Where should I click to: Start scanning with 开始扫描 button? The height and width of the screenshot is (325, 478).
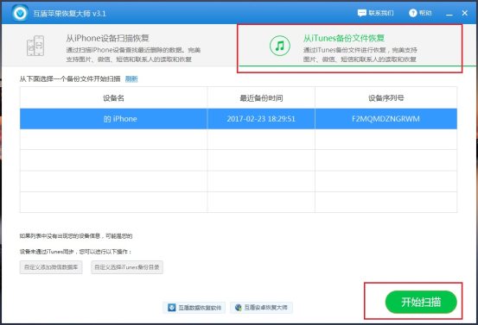click(421, 302)
